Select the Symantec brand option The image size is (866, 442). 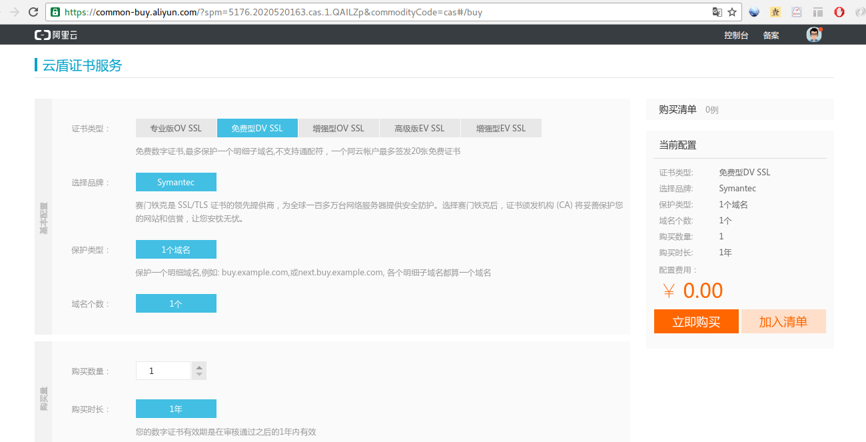(176, 181)
